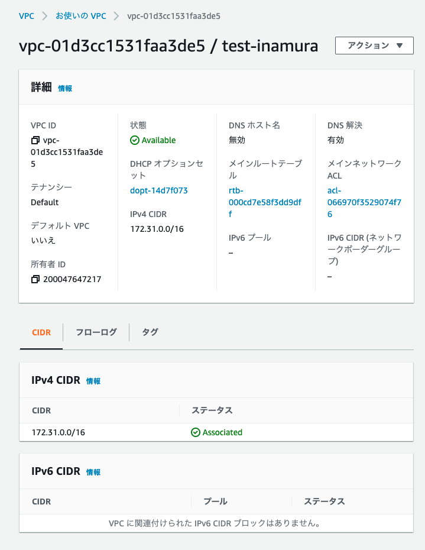425x550 pixels.
Task: Navigate to VPC breadcrumb link
Action: tap(27, 17)
